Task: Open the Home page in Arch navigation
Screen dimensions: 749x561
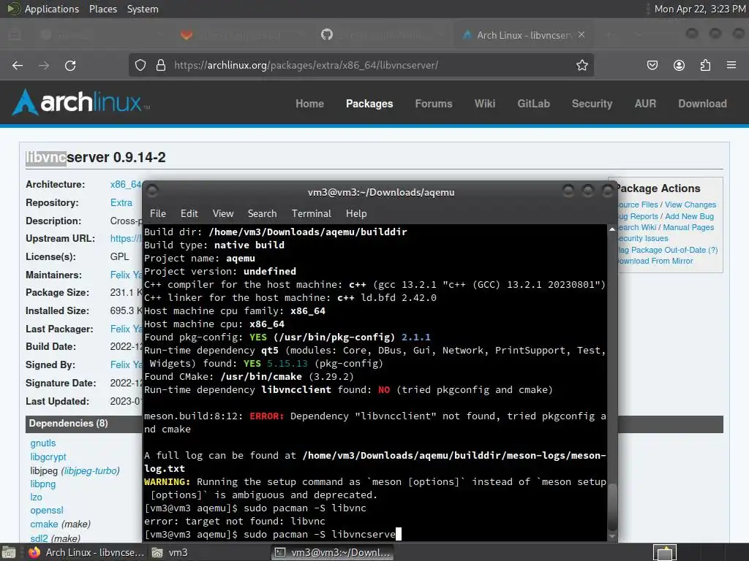Action: (x=309, y=104)
